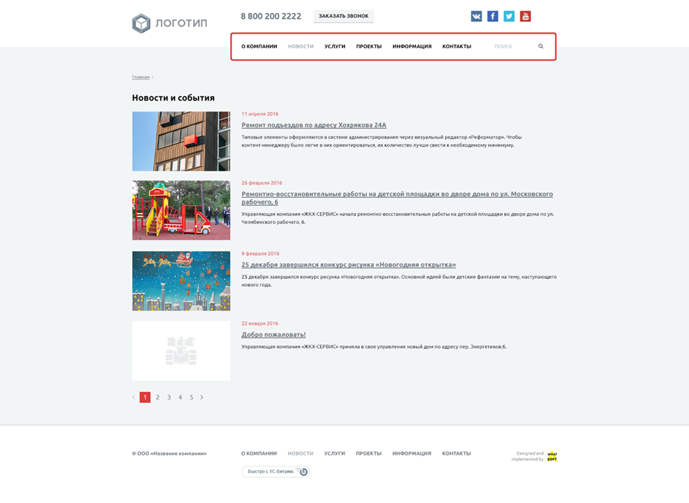689x503 pixels.
Task: Click the Логотип cube logo
Action: 141,23
